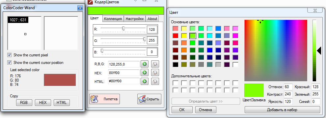Toggle Show the current cursor position checkbox
Image resolution: width=326 pixels, height=118 pixels.
pos(9,62)
